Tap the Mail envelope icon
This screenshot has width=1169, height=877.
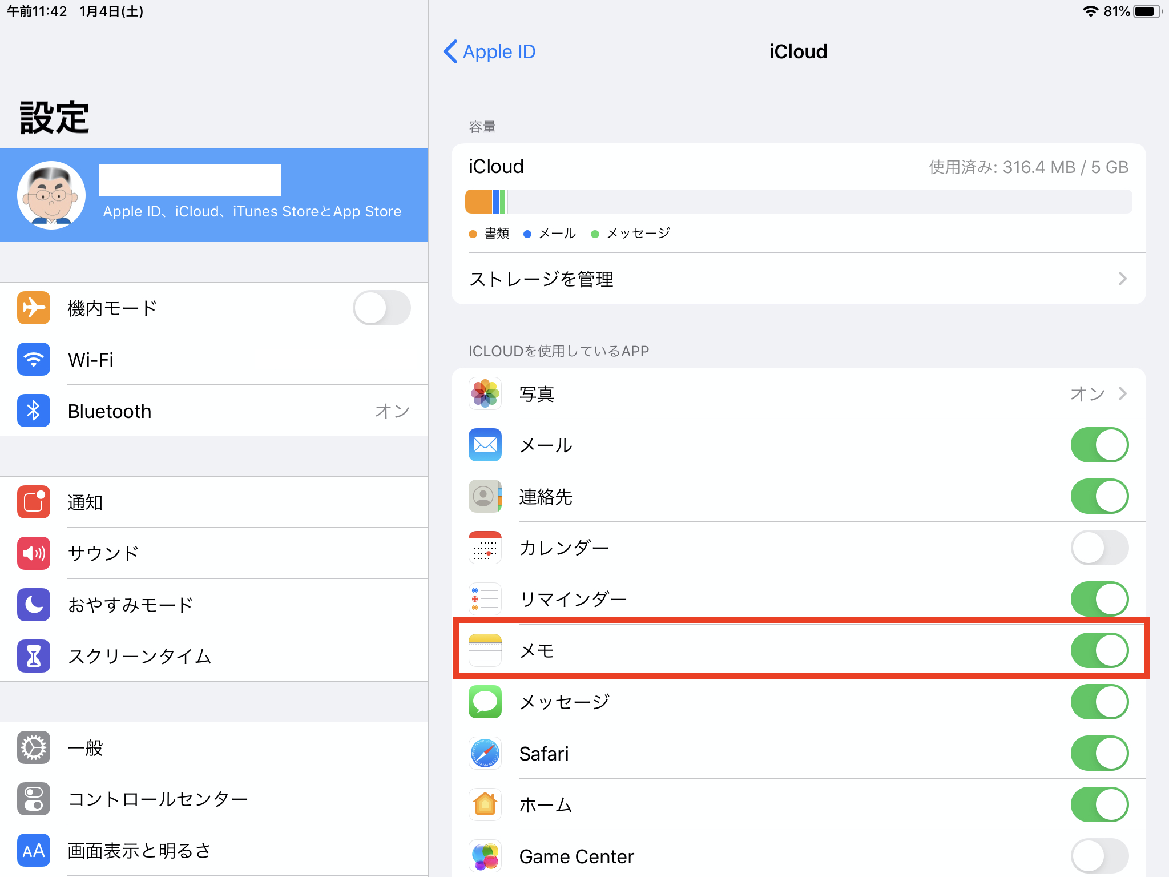tap(485, 445)
